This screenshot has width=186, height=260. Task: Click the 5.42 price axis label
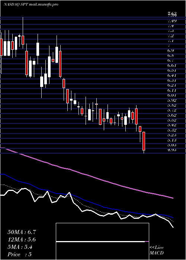tap(172, 125)
